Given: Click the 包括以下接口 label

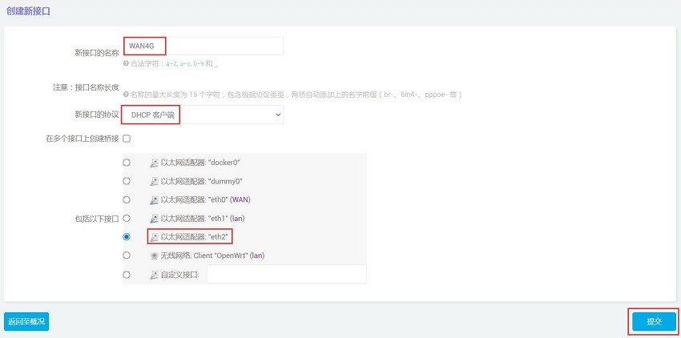Looking at the screenshot, I should 97,219.
